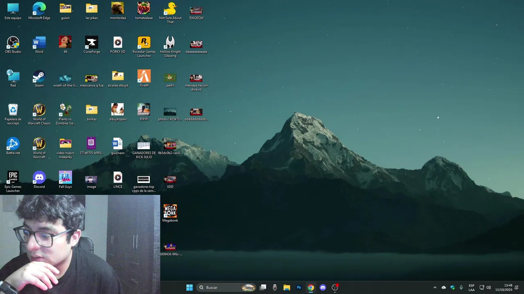
Task: Open the ESP LAA language switcher
Action: [472, 287]
